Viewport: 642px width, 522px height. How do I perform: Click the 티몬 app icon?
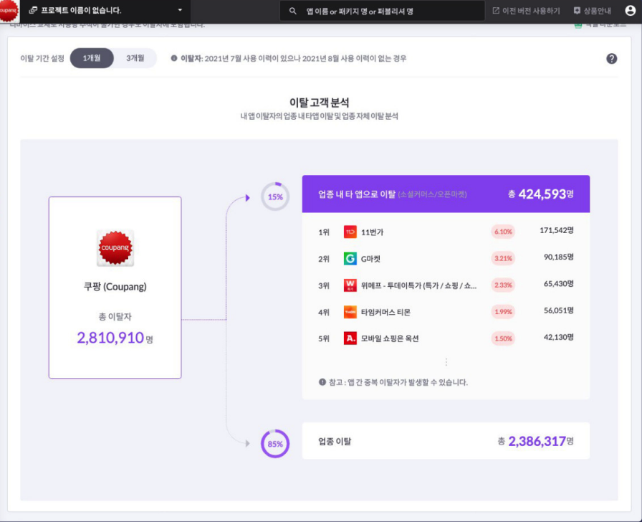[x=350, y=312]
